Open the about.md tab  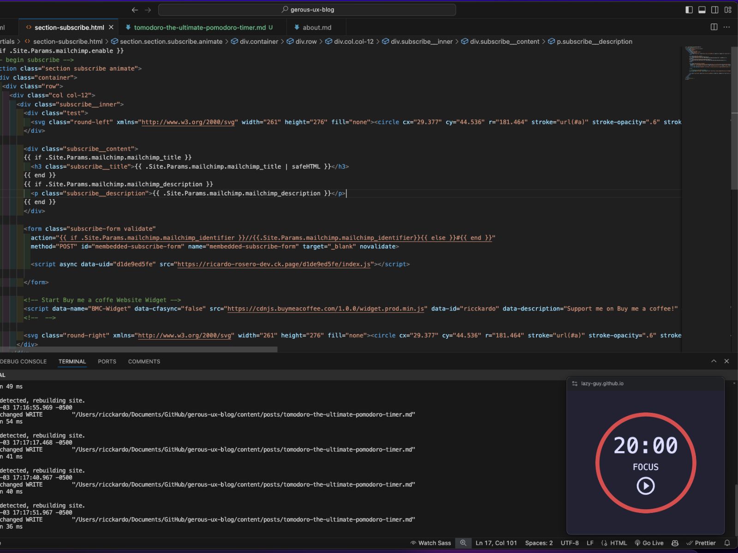click(x=317, y=28)
